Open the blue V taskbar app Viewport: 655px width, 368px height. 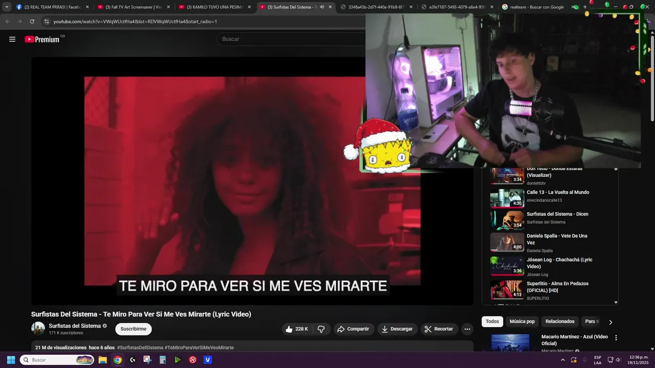click(x=208, y=360)
